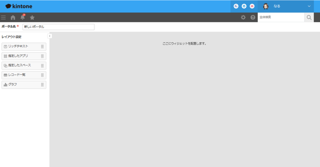
Task: Open the settings gear icon
Action: click(x=243, y=17)
